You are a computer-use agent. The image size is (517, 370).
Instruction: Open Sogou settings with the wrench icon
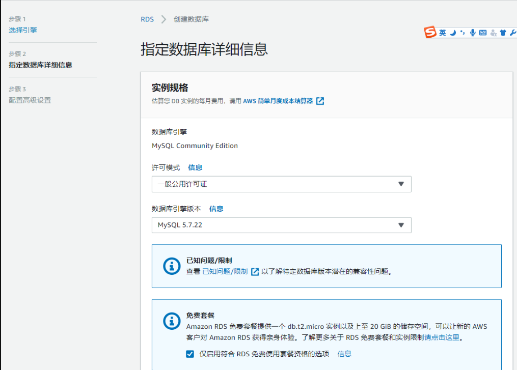(513, 33)
